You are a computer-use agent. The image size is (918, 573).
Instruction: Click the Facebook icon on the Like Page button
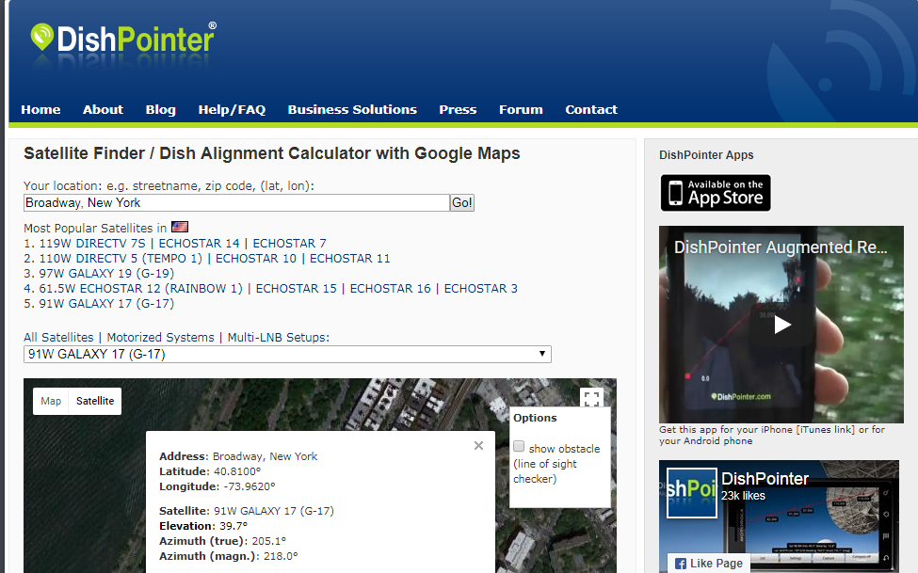tap(680, 563)
